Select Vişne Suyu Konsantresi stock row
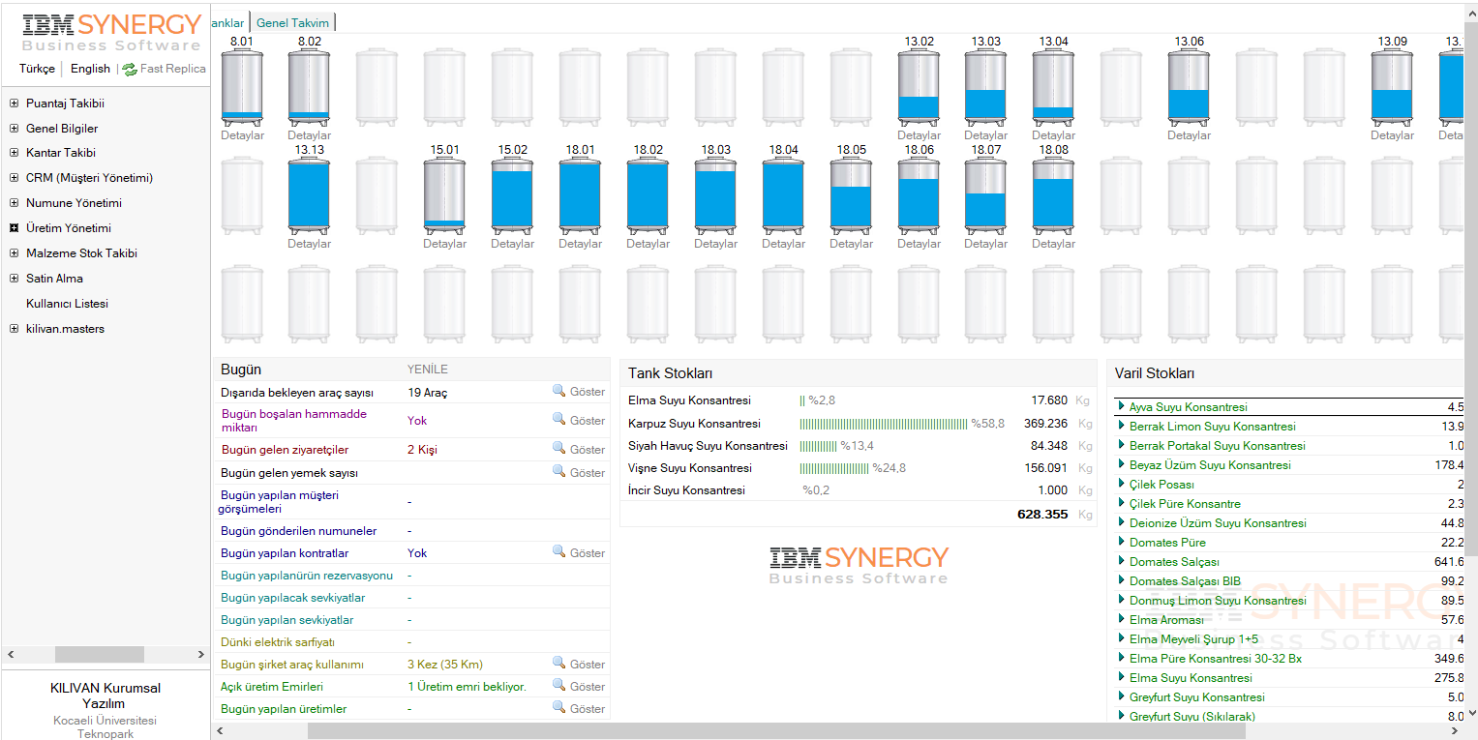Viewport: 1478px width, 740px height. pyautogui.click(x=858, y=468)
